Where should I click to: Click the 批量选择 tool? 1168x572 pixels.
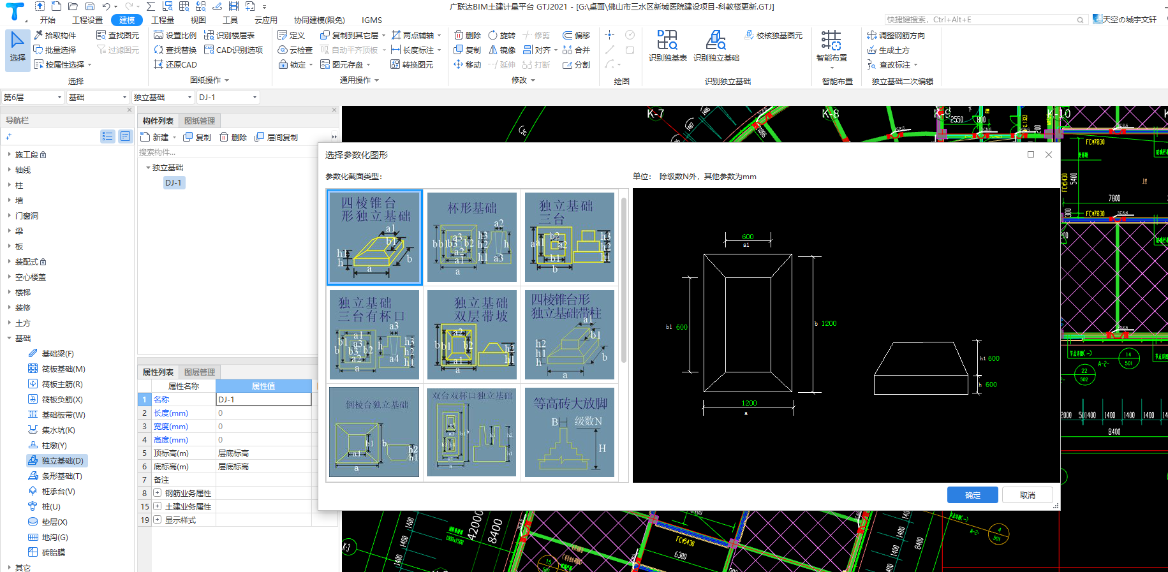pyautogui.click(x=55, y=50)
